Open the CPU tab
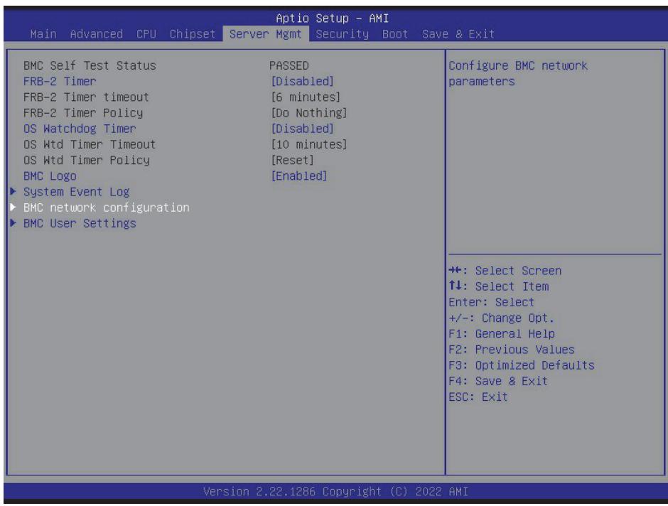 [x=146, y=33]
